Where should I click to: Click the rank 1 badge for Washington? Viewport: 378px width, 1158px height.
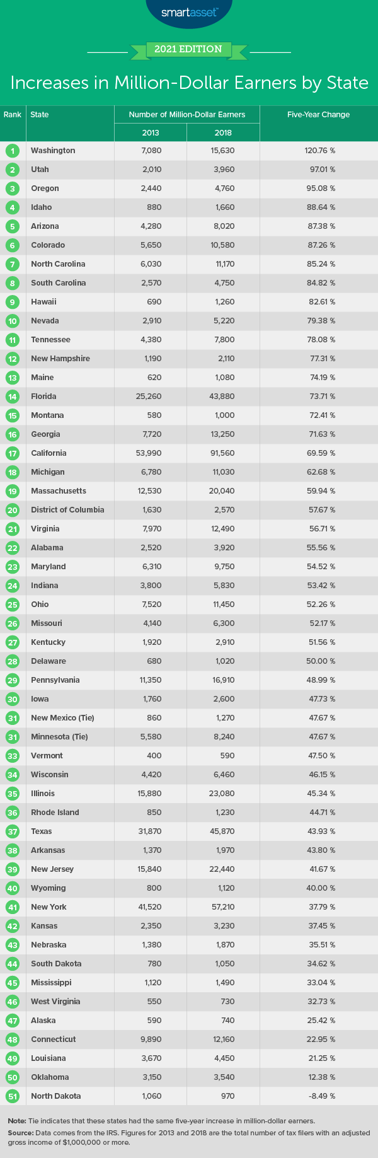point(13,151)
